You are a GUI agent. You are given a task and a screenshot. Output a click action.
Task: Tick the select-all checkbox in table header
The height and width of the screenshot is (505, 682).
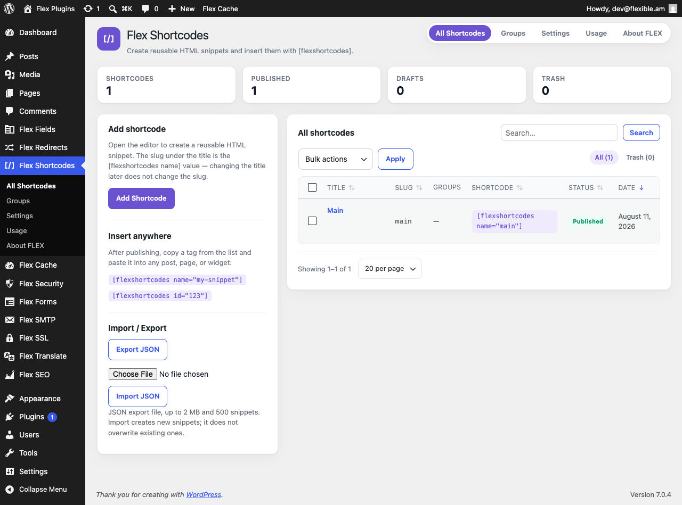coord(312,187)
